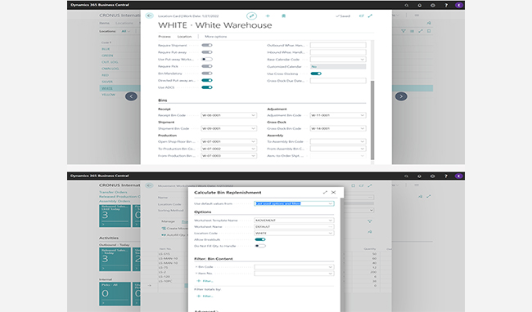Screen dimensions: 532x312
Task: Toggle Require Shipment switch
Action: pyautogui.click(x=207, y=45)
